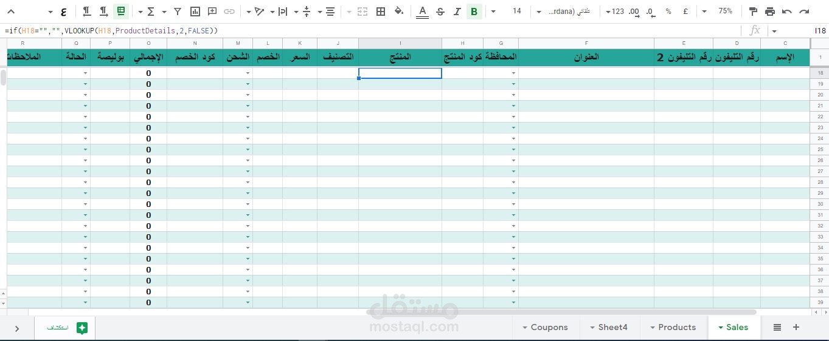Toggle italic formatting
Image resolution: width=829 pixels, height=341 pixels.
tap(457, 12)
